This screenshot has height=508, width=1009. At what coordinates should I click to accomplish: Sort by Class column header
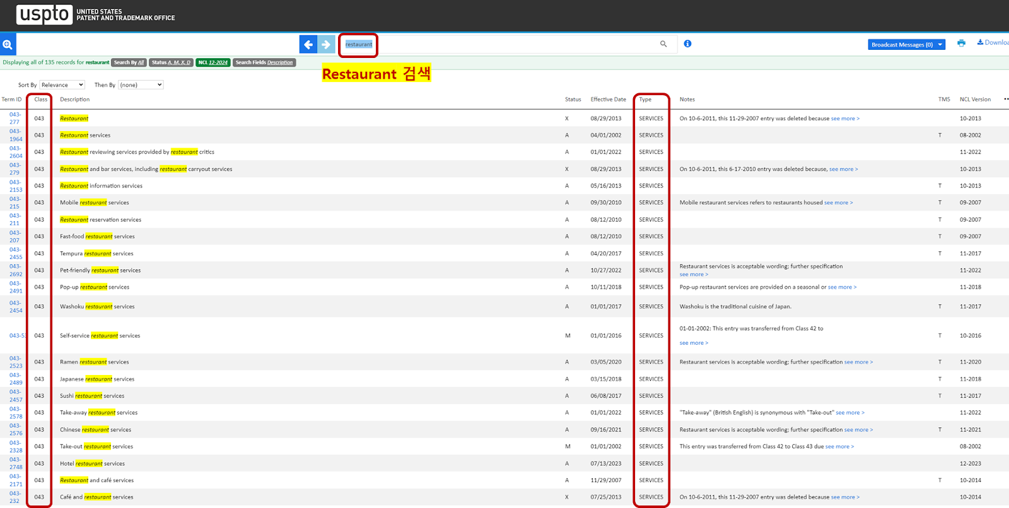41,100
